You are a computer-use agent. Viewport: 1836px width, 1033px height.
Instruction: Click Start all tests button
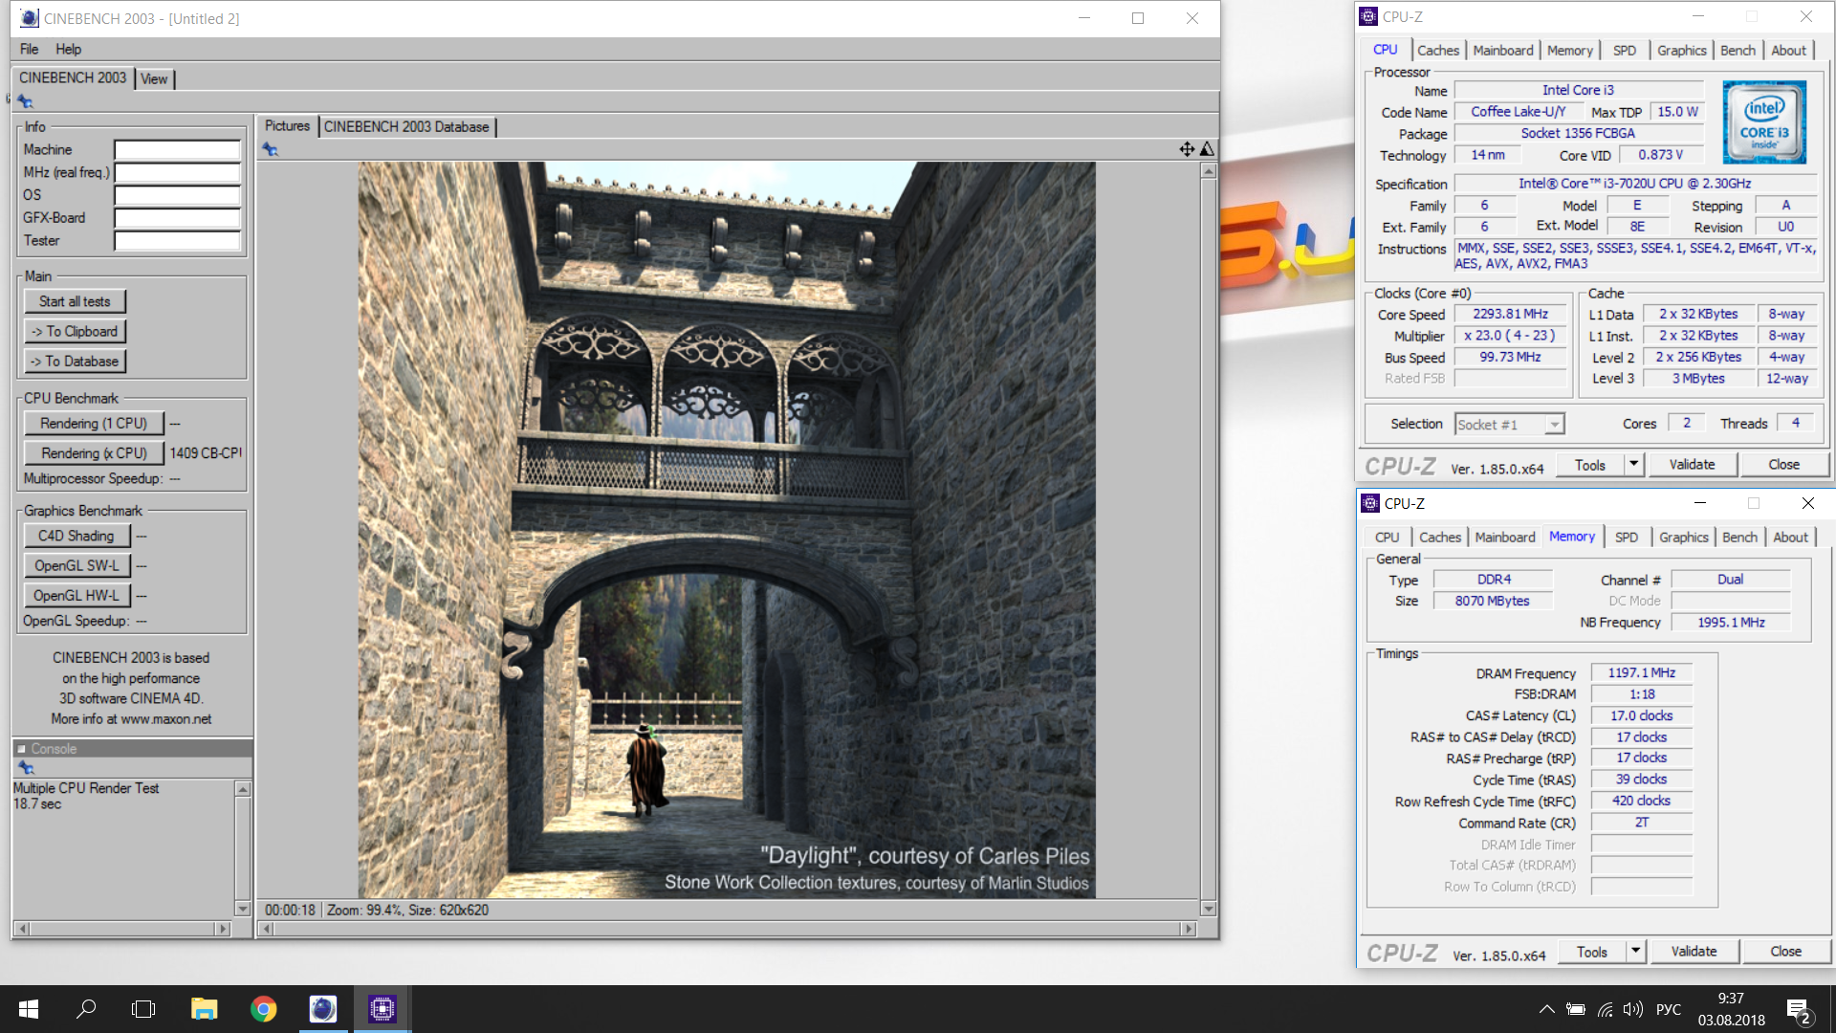click(75, 301)
